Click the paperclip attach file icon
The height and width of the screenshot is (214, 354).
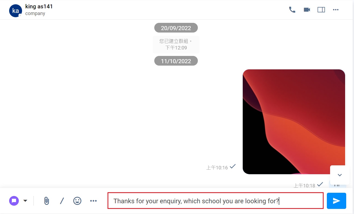[47, 201]
